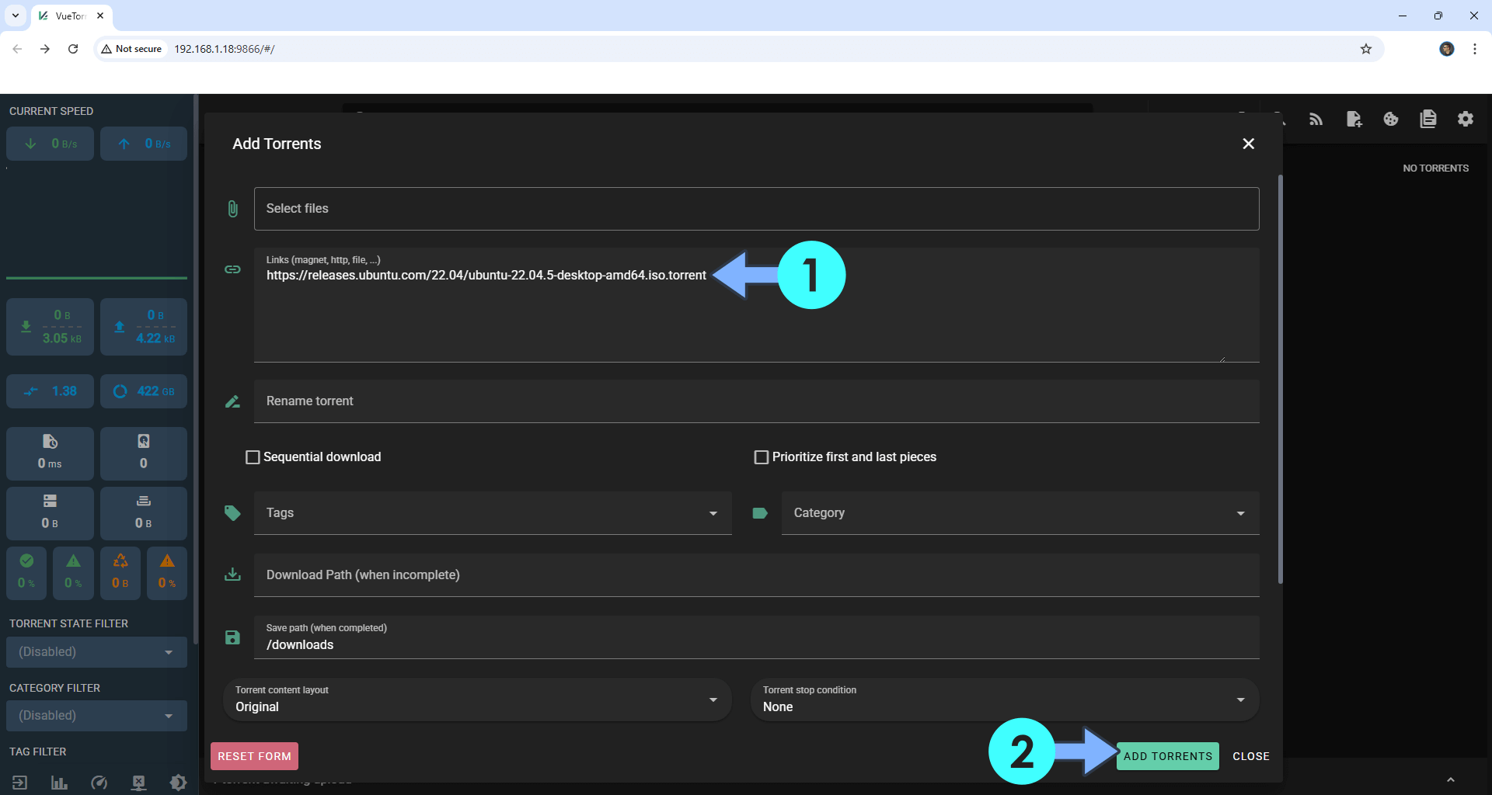This screenshot has height=795, width=1492.
Task: Toggle alternative speed gauge icon
Action: [99, 783]
